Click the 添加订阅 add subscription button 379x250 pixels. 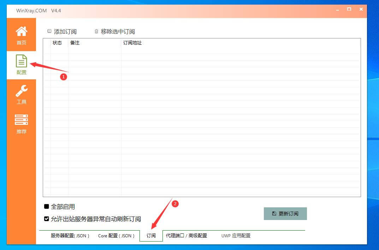click(x=62, y=32)
